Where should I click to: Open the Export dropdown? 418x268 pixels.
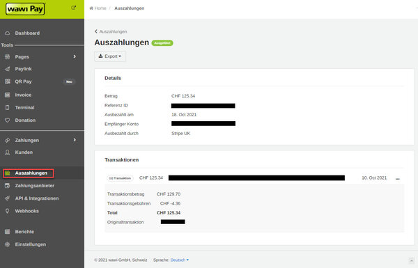click(x=110, y=56)
